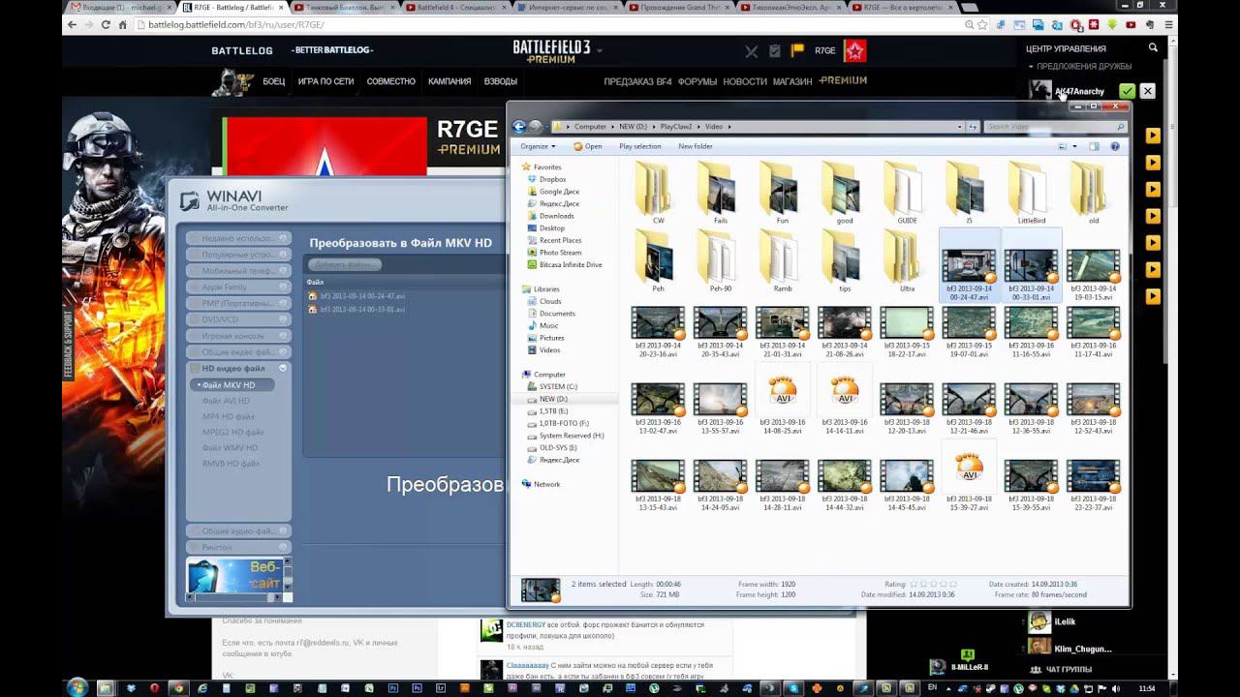Viewport: 1240px width, 697px height.
Task: Open the Battlelog search icon
Action: click(x=1153, y=47)
